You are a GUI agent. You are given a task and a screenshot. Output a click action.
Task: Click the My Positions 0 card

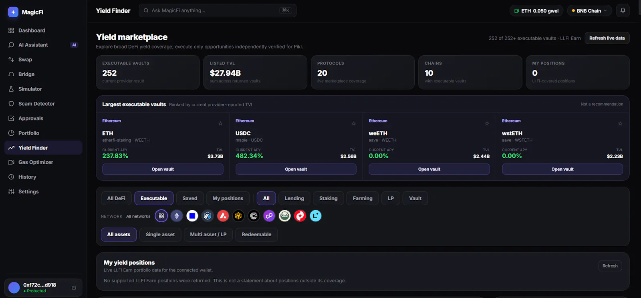click(578, 72)
